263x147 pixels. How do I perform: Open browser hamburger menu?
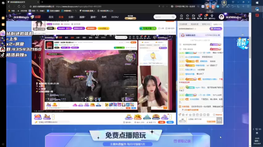(248, 7)
